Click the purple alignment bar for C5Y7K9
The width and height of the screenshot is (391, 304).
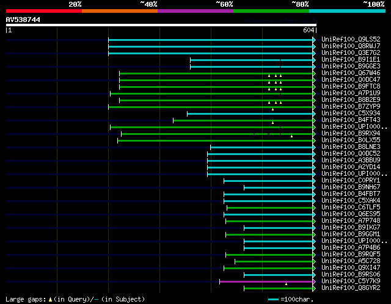[x=266, y=282]
